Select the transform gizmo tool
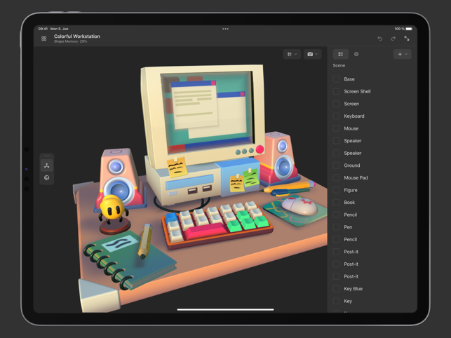This screenshot has height=338, width=451. [x=47, y=165]
